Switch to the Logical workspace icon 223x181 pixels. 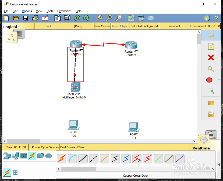pyautogui.click(x=12, y=37)
